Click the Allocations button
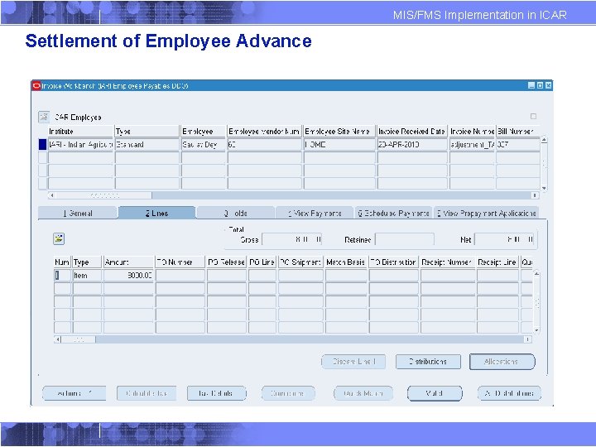Image resolution: width=596 pixels, height=447 pixels. click(x=502, y=362)
